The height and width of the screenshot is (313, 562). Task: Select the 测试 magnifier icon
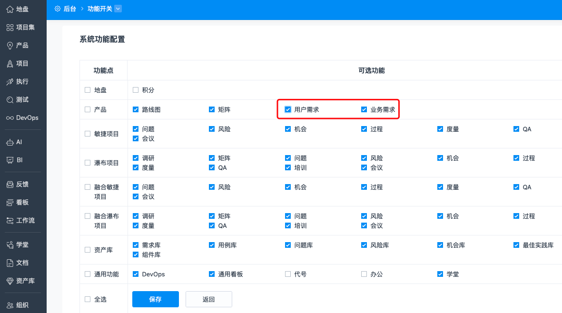click(10, 100)
